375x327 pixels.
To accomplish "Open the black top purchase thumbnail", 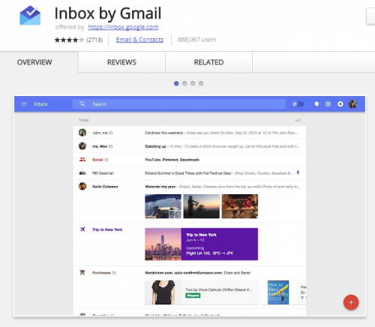I will (x=163, y=292).
